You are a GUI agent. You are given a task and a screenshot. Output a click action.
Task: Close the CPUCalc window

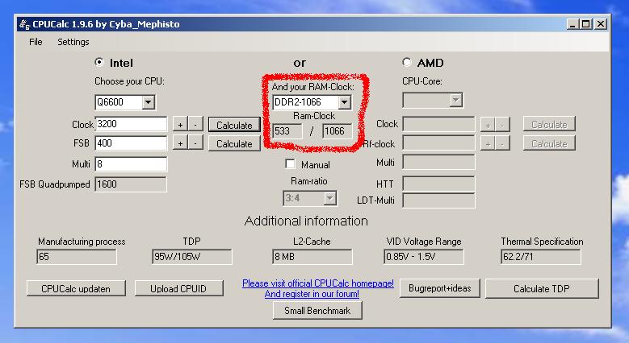click(600, 24)
